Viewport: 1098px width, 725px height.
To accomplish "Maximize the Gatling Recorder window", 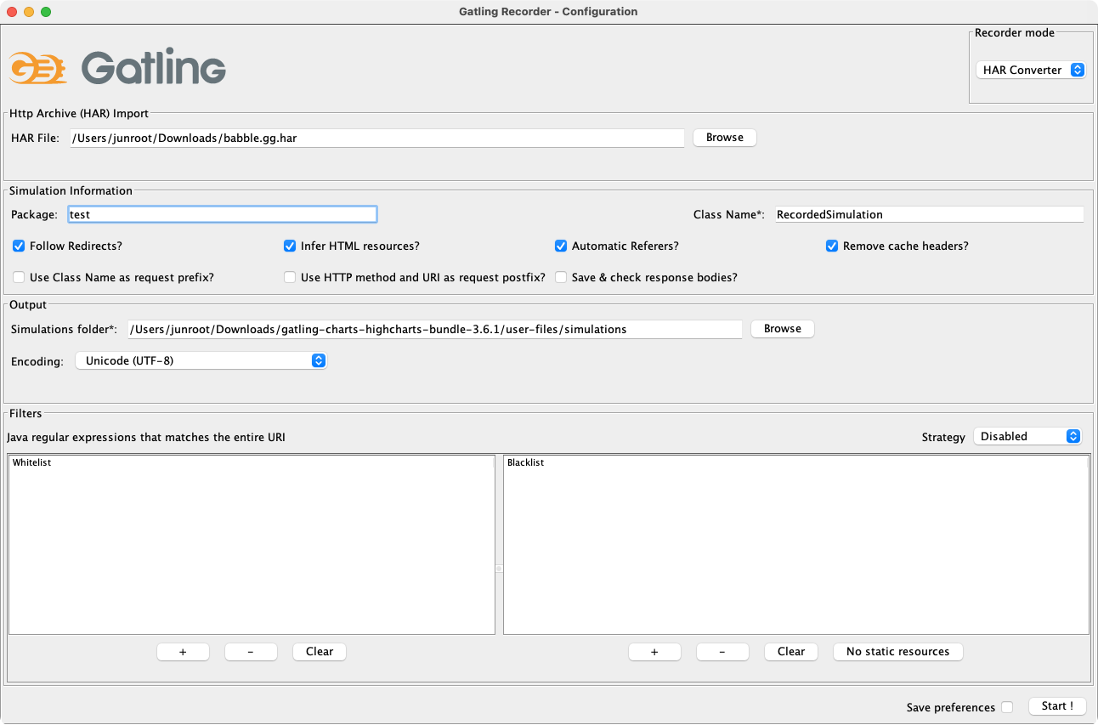I will click(46, 12).
